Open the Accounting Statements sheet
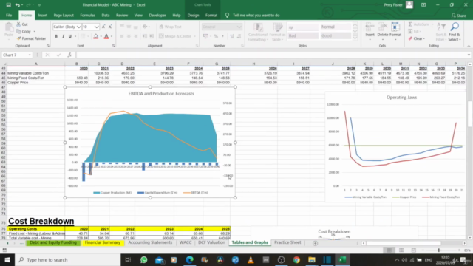Viewport: 473px width, 266px height. click(150, 242)
